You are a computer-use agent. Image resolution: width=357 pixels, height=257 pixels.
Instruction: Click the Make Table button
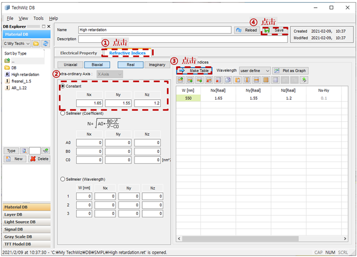(194, 71)
